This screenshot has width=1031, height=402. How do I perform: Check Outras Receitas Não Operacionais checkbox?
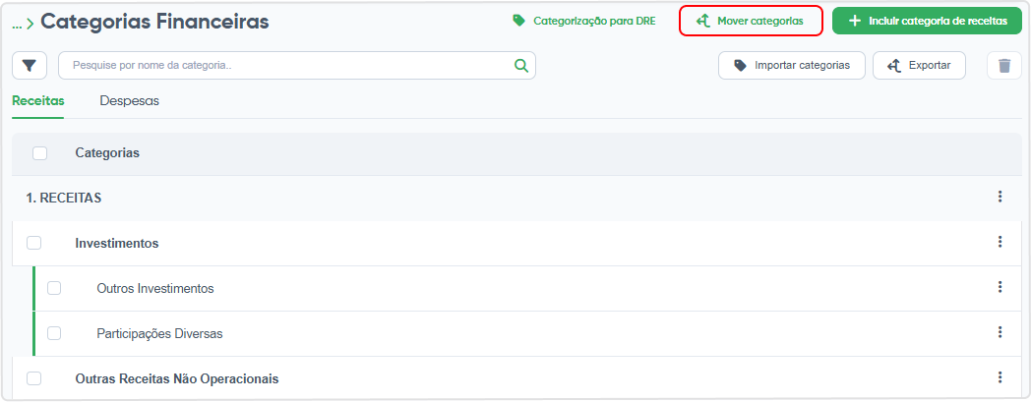click(33, 379)
